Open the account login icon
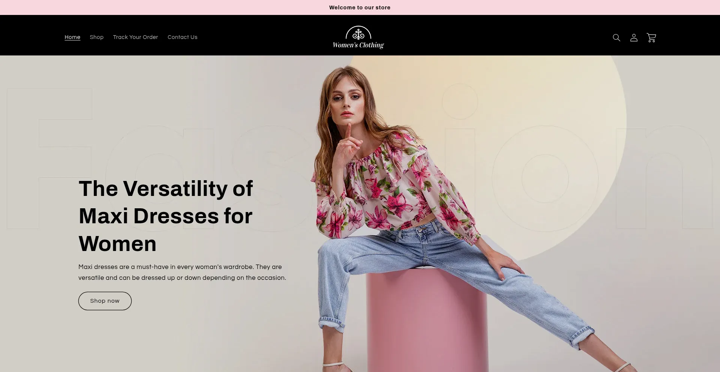720x372 pixels. (x=634, y=37)
